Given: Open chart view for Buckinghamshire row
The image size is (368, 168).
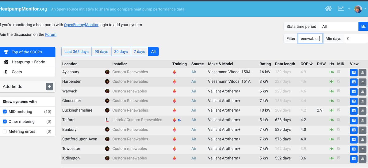Looking at the screenshot, I should click(362, 111).
